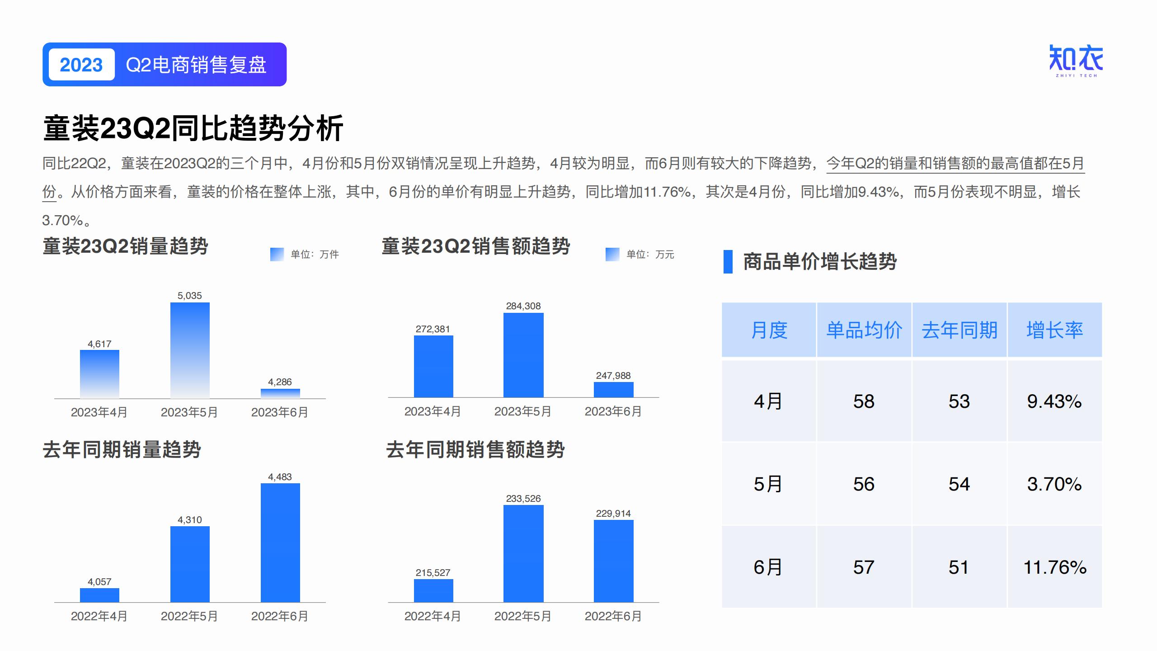This screenshot has height=651, width=1157.
Task: Select the 215,527 revenue bar for 2022年4月
Action: [433, 590]
